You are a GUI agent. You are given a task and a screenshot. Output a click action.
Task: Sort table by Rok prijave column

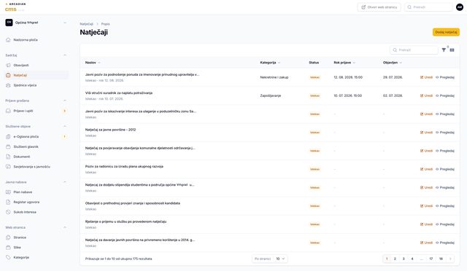pos(344,63)
